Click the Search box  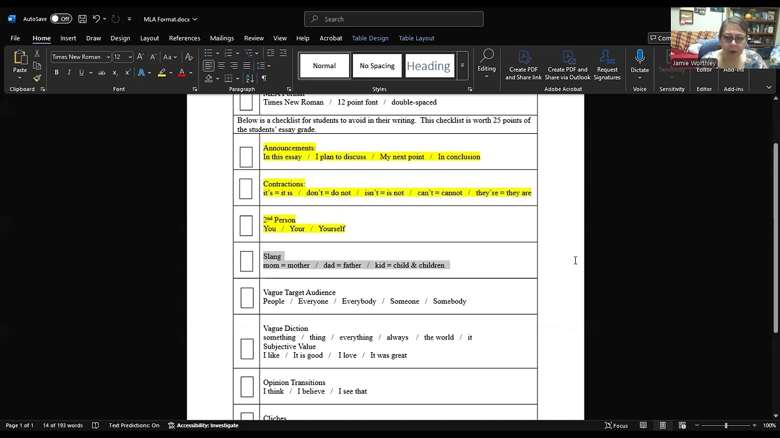pyautogui.click(x=394, y=19)
